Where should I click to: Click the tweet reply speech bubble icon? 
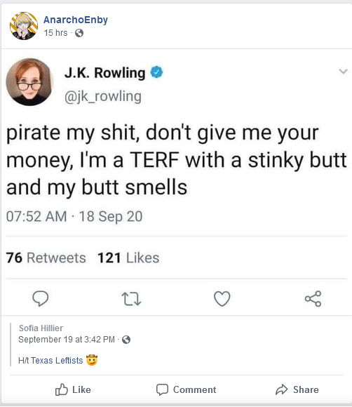pyautogui.click(x=40, y=298)
